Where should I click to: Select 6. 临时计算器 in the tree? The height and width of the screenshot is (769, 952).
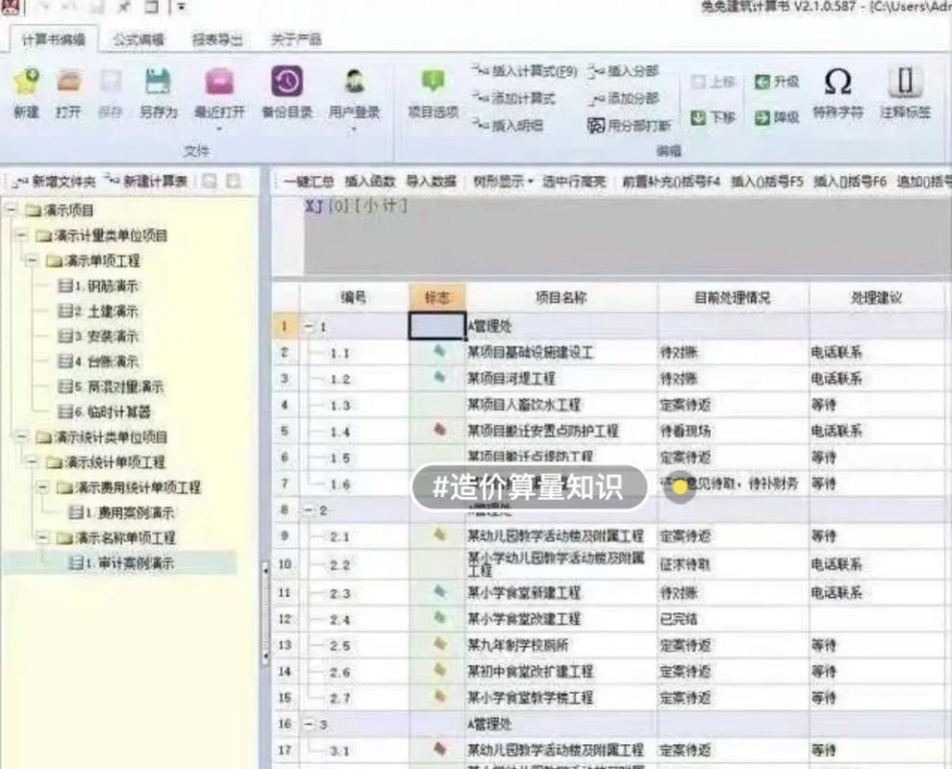tap(104, 412)
